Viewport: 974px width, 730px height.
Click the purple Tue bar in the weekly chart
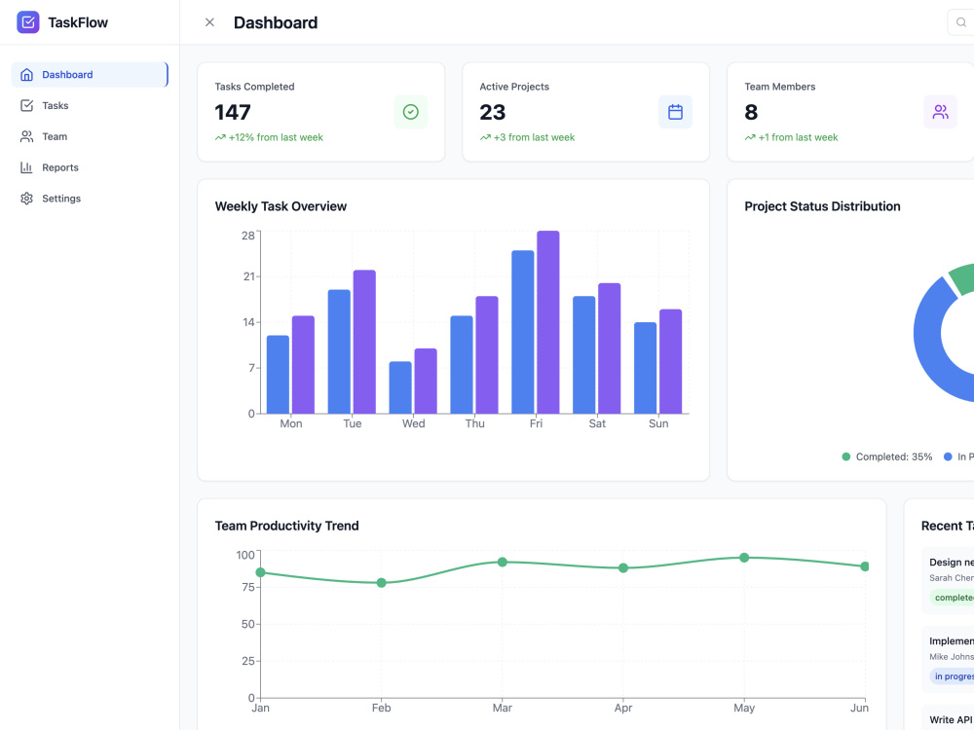coord(364,342)
